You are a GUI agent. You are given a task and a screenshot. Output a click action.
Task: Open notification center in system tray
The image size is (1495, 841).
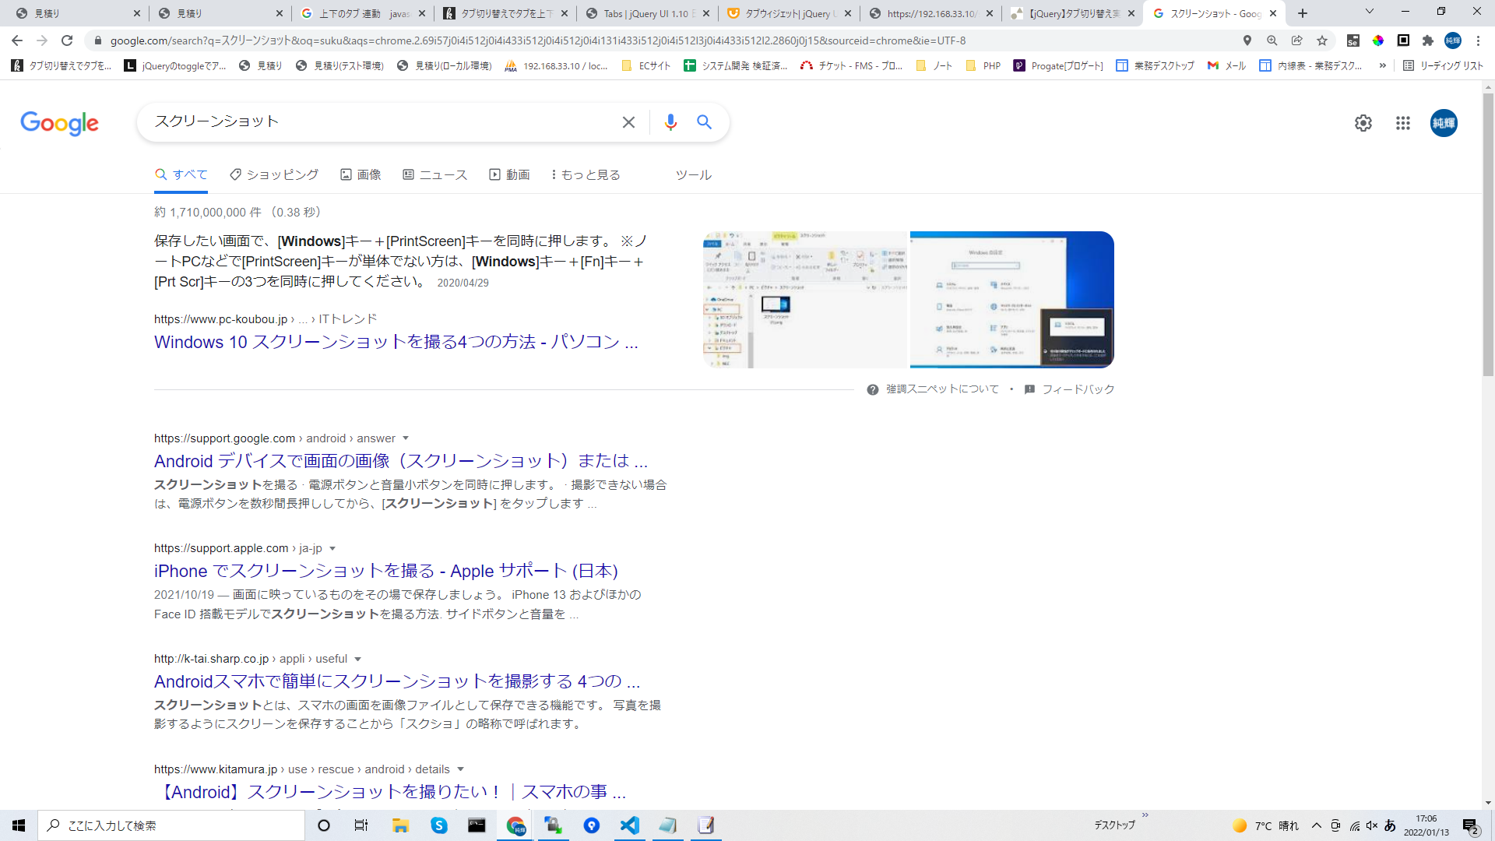coord(1470,826)
